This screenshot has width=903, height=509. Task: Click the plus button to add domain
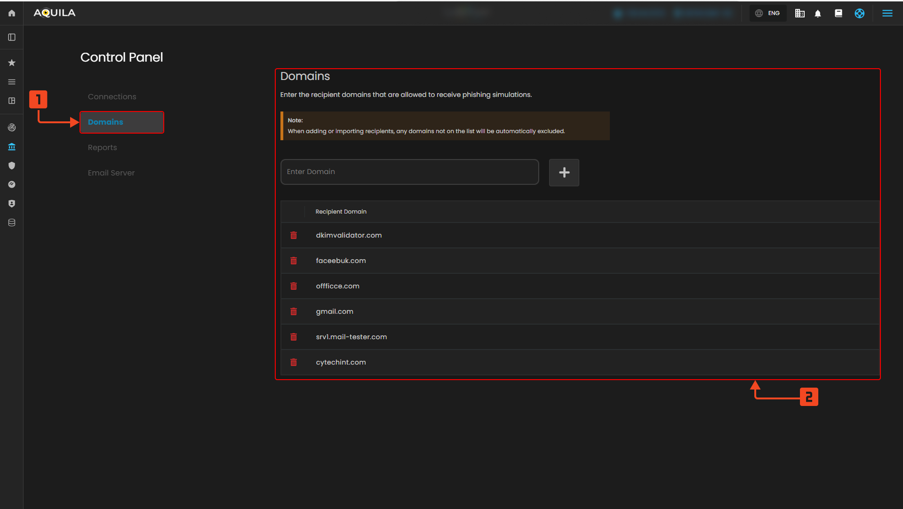pos(564,173)
